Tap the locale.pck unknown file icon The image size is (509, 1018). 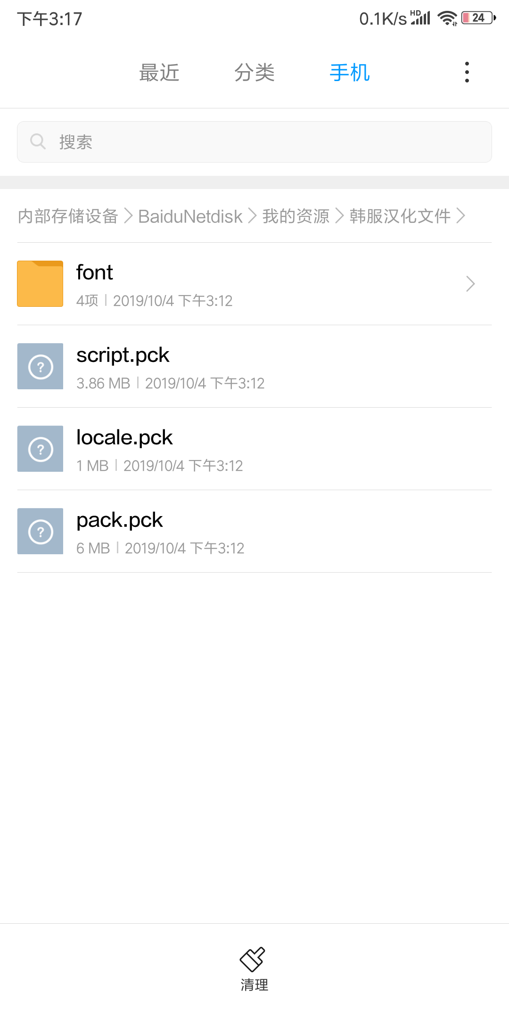tap(40, 449)
